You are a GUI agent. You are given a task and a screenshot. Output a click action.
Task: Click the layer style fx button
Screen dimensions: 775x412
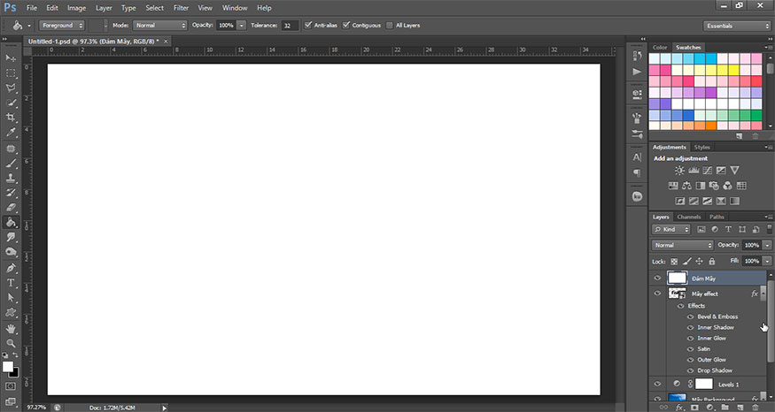pos(679,408)
